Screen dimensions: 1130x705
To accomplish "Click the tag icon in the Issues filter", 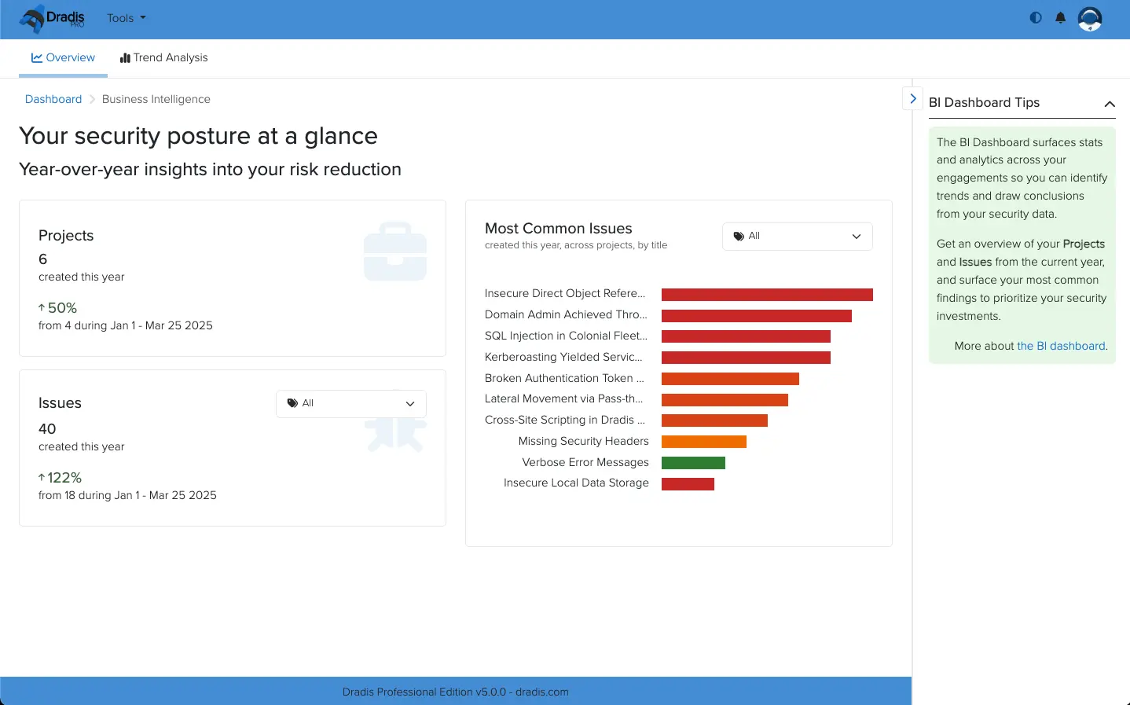I will pos(292,403).
